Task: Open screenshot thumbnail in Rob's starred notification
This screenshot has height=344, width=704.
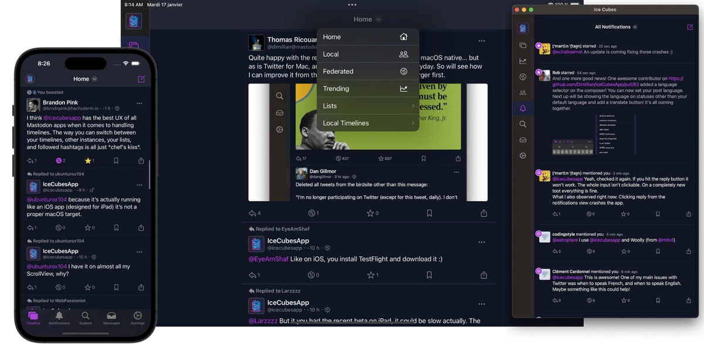Action: point(594,134)
